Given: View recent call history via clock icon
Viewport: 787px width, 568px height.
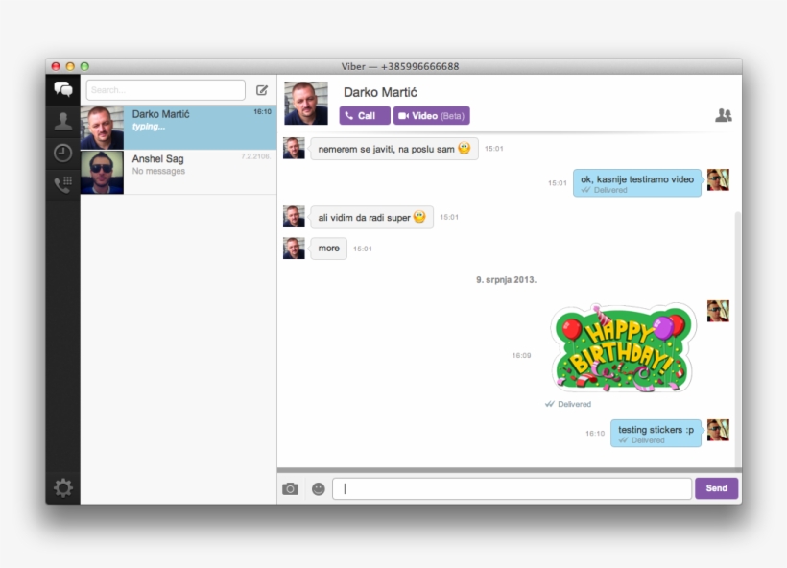Looking at the screenshot, I should (x=63, y=152).
